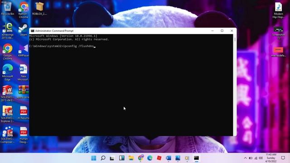
Task: Open the Windows Start menu
Action: pos(94,158)
